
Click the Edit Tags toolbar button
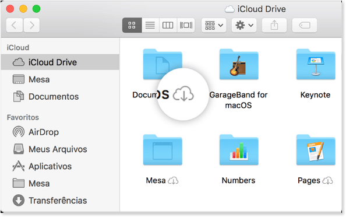[305, 25]
